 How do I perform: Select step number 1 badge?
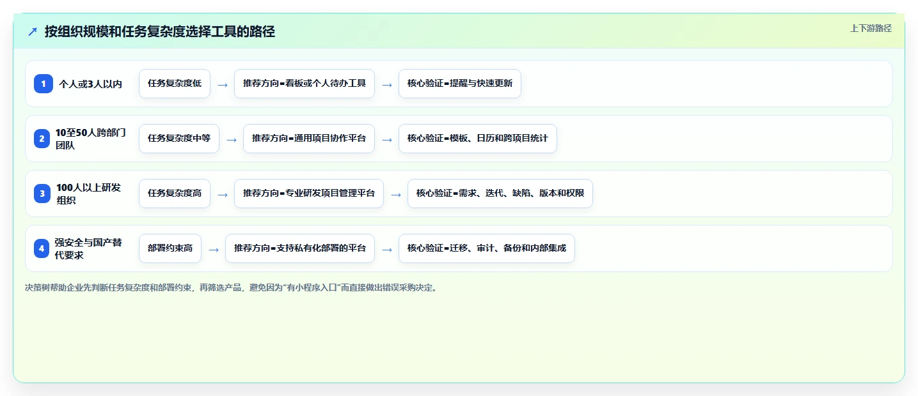(44, 84)
